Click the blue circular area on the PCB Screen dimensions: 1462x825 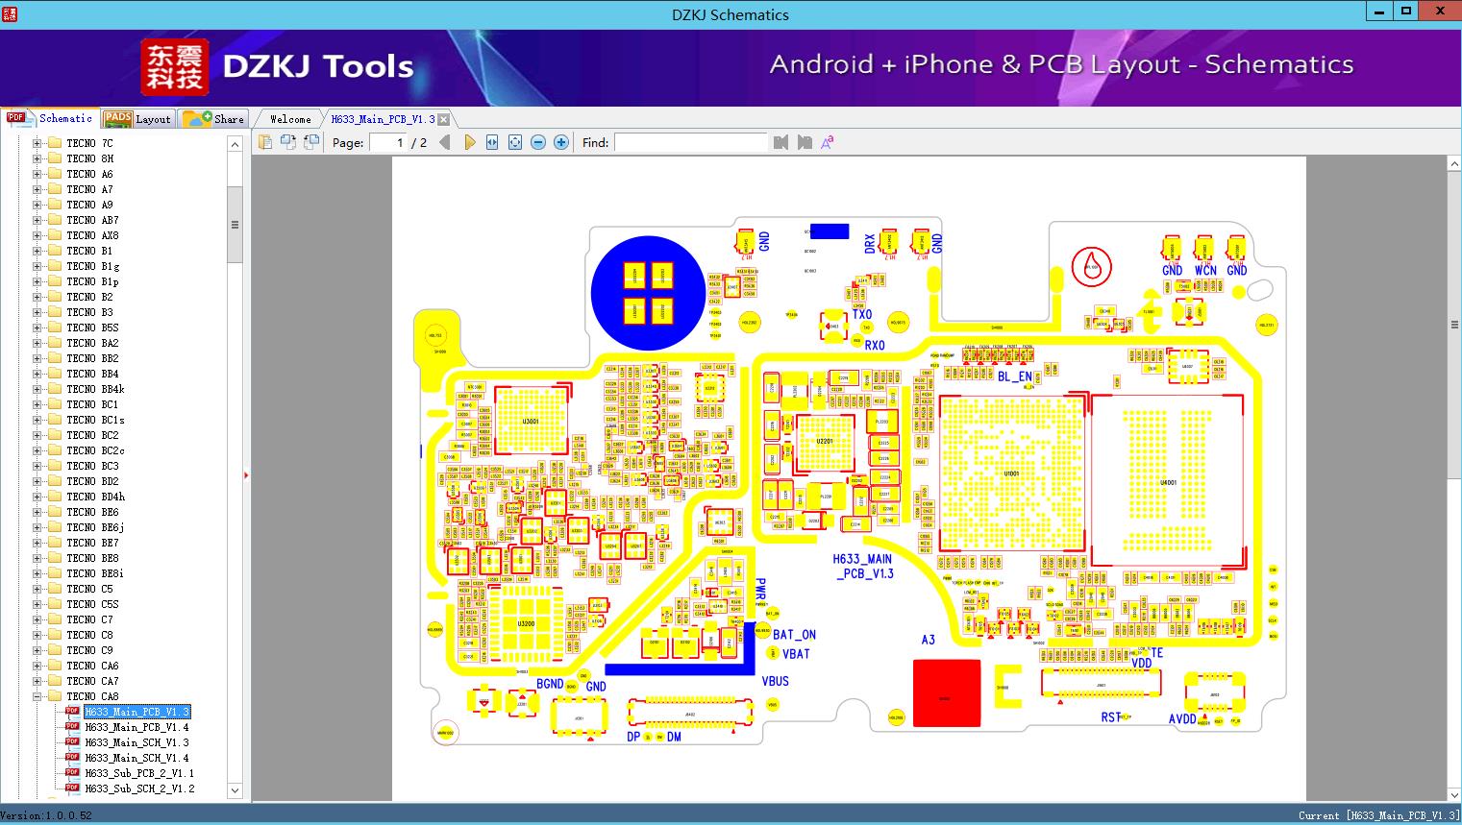[x=647, y=293]
